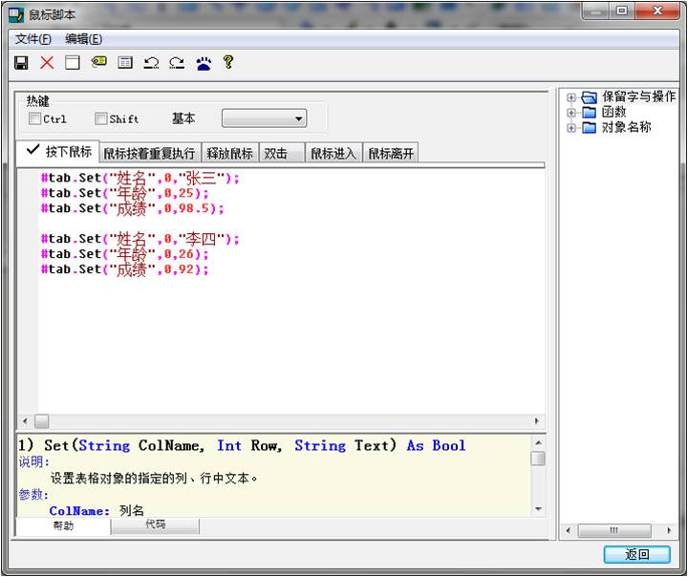Click the 返回 button
This screenshot has height=577, width=688.
click(x=636, y=555)
